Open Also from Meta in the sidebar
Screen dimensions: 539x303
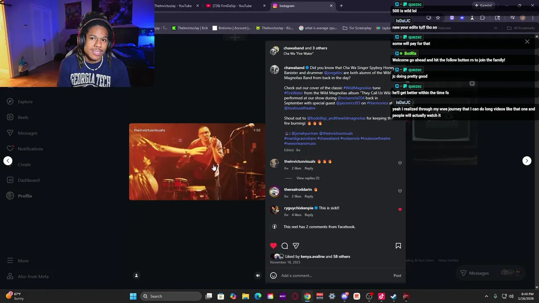tap(28, 276)
